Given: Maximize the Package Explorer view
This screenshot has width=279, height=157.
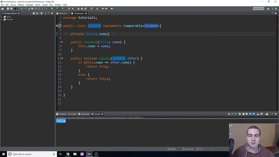Looking at the screenshot, I should [52, 14].
